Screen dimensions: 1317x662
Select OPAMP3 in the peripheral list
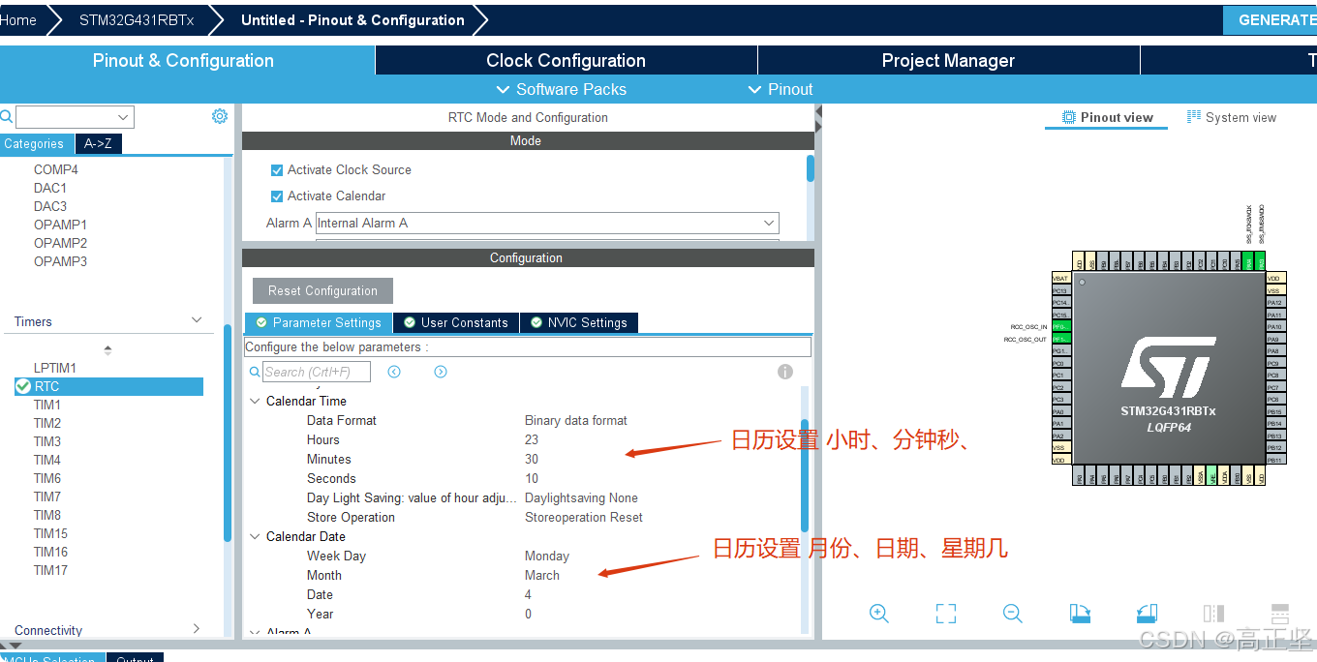click(61, 261)
